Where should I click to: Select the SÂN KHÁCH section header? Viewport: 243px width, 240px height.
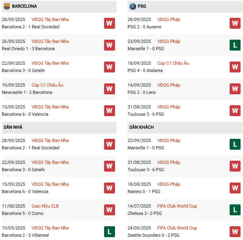coord(141,127)
